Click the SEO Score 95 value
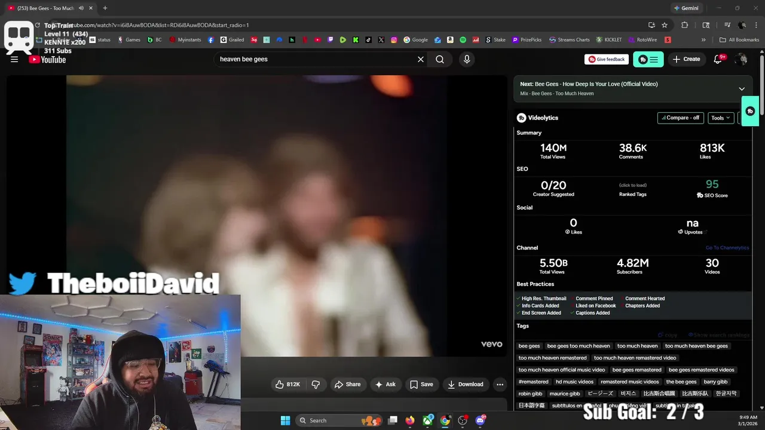This screenshot has width=765, height=430. (712, 185)
